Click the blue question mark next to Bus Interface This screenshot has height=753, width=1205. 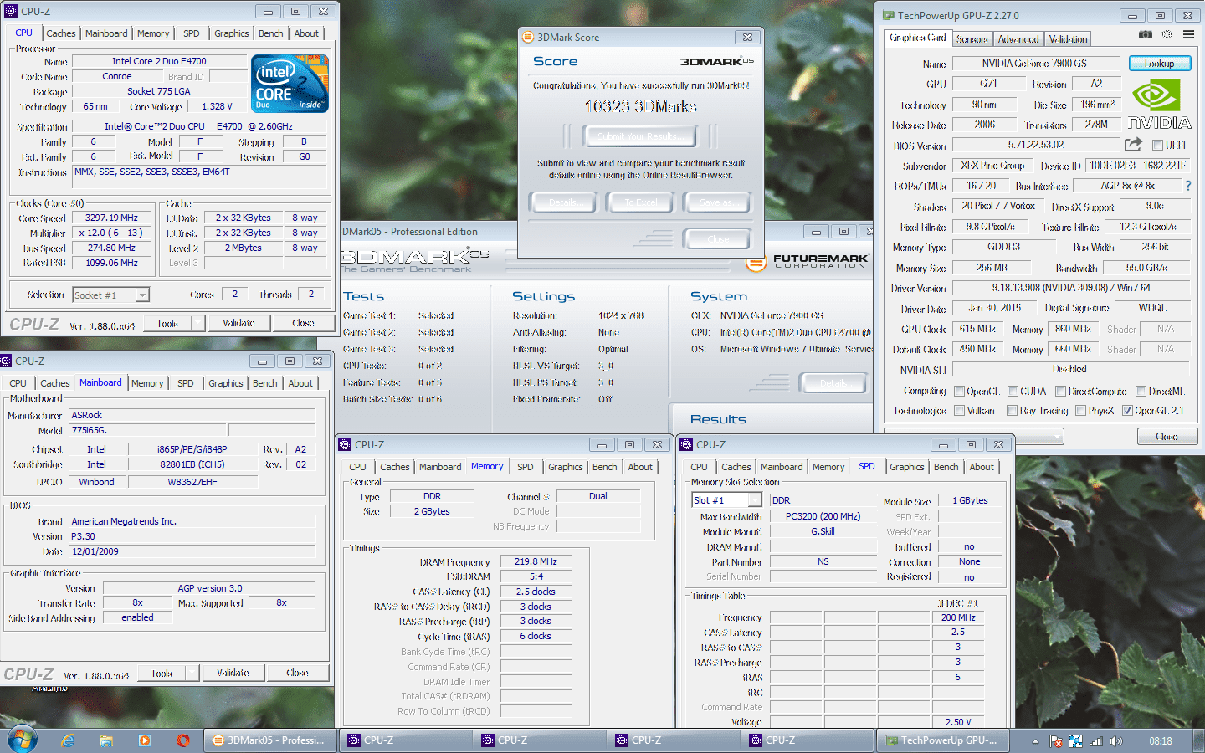[1187, 186]
